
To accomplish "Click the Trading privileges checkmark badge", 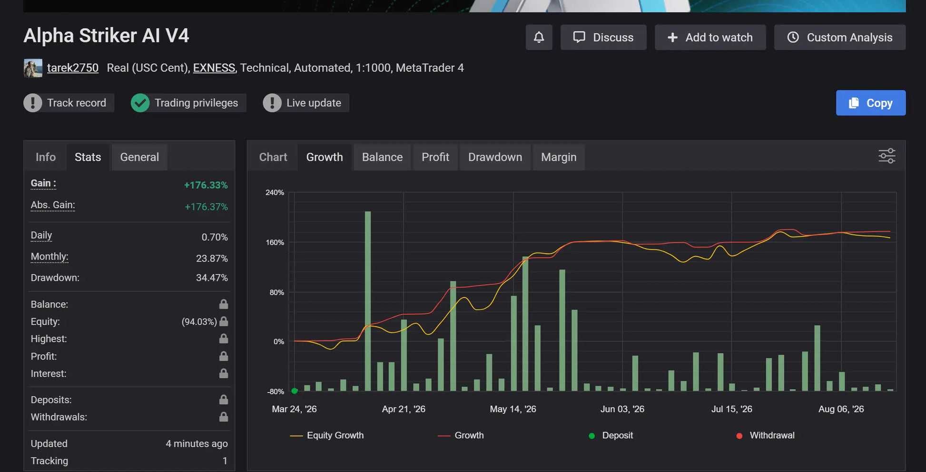I will click(188, 103).
